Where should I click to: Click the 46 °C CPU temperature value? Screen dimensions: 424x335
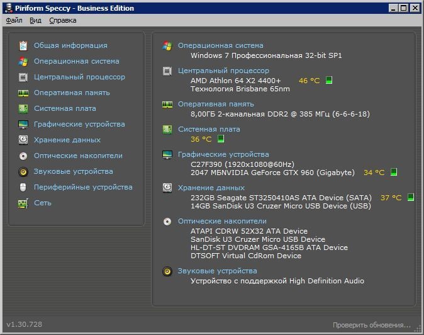pyautogui.click(x=310, y=81)
